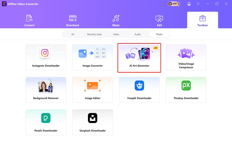The height and width of the screenshot is (154, 232).
Task: Filter toolbox by Audio category
Action: 138,34
